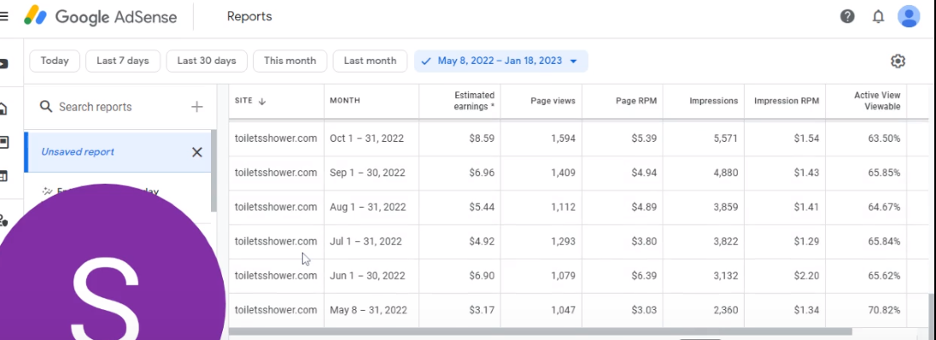
Task: Close the Unsaved report tab
Action: [x=197, y=152]
